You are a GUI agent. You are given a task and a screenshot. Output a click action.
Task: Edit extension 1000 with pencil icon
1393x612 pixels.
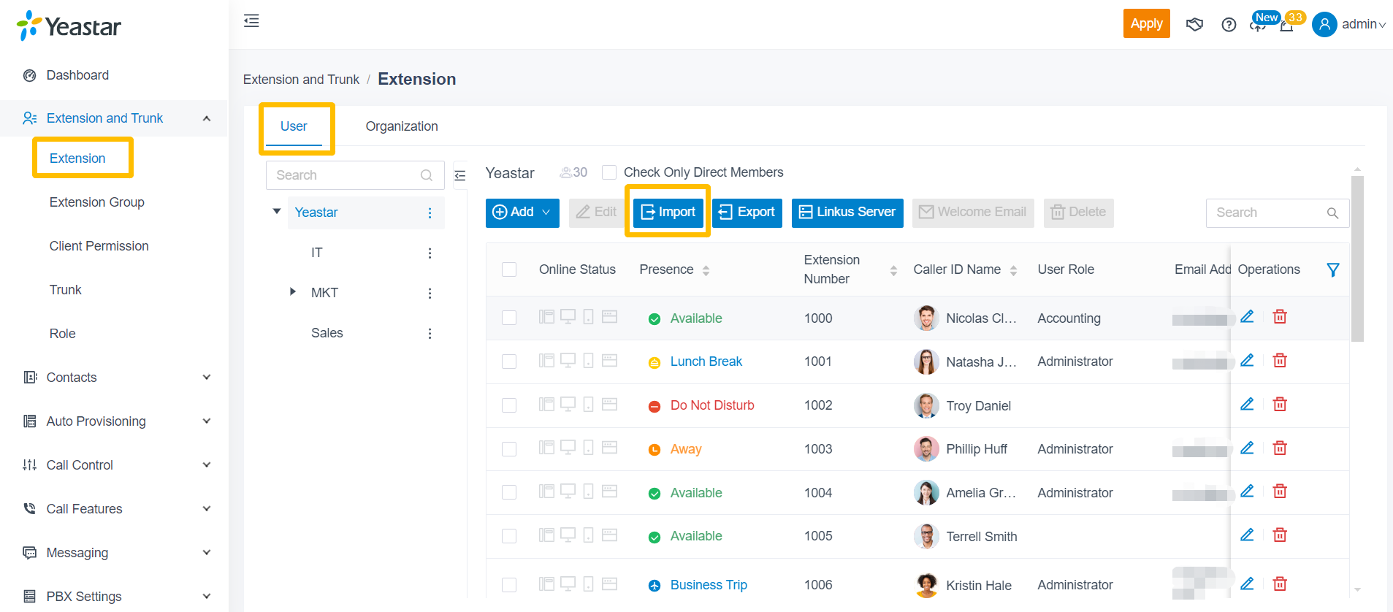tap(1247, 317)
